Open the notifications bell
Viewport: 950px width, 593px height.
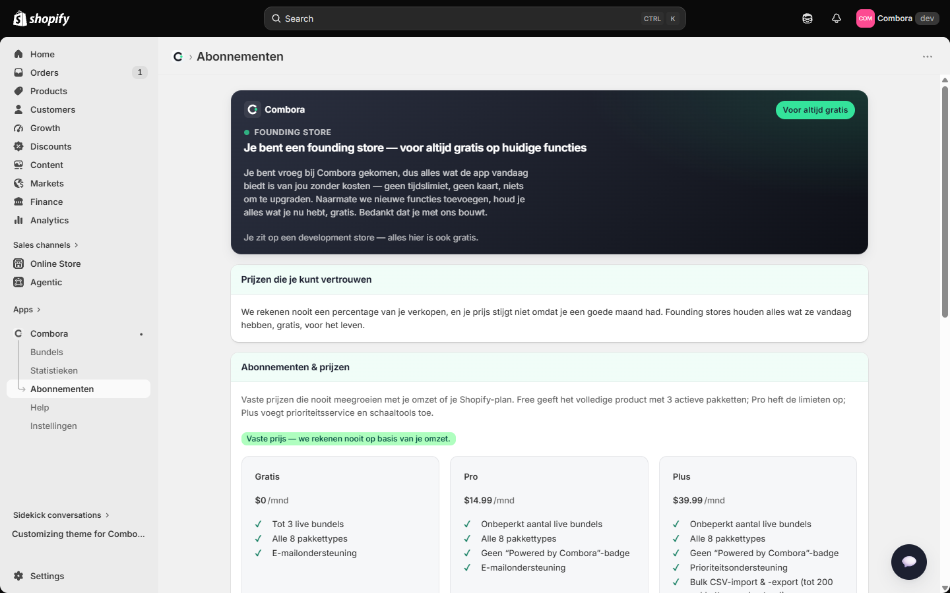pyautogui.click(x=837, y=18)
